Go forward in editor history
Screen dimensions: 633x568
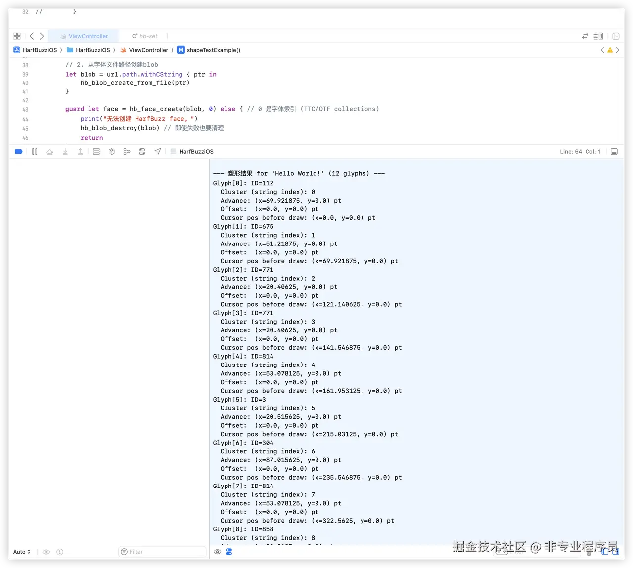coord(42,36)
